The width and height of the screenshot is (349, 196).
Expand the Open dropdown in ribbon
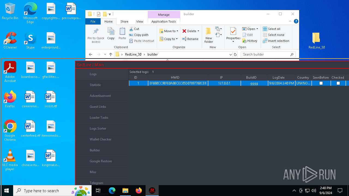257,29
